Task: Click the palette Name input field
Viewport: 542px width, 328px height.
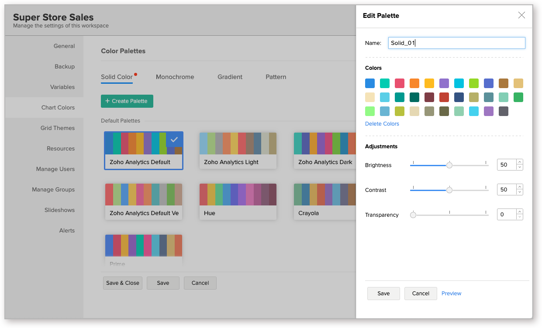Action: 457,43
